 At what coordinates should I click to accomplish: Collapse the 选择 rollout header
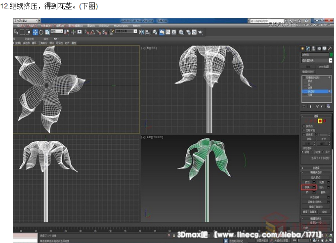tap(316, 116)
